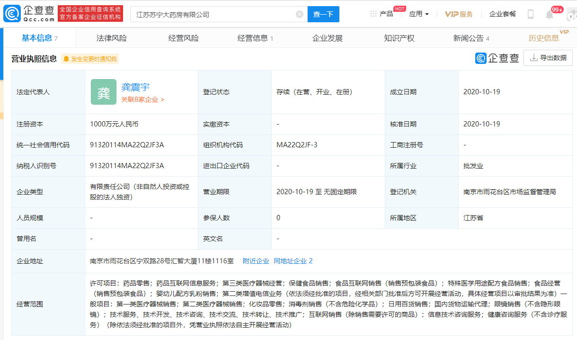
Task: Click 发生变更时通知我 alert button
Action: 90,59
